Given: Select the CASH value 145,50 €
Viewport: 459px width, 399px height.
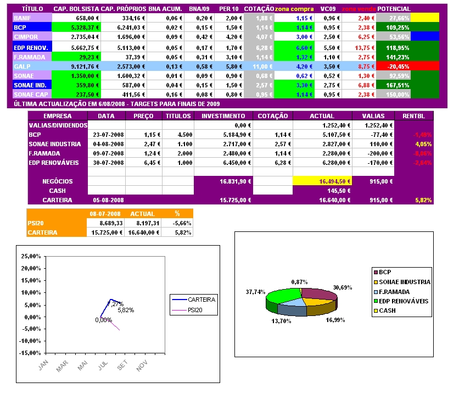Looking at the screenshot, I should click(x=339, y=191).
